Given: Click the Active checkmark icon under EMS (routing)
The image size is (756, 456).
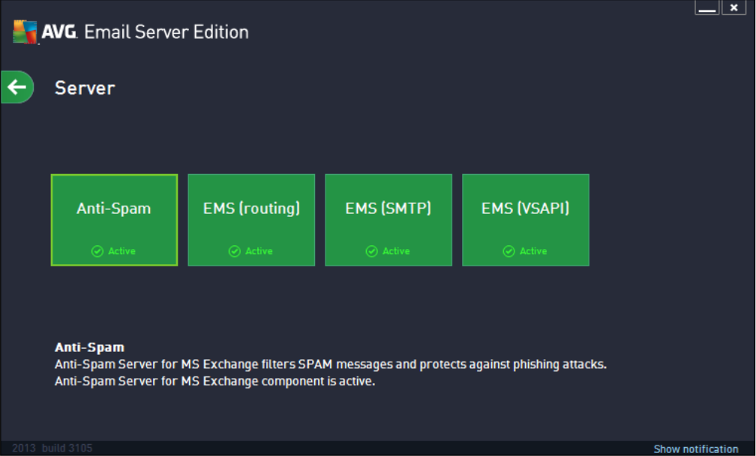Looking at the screenshot, I should [234, 251].
